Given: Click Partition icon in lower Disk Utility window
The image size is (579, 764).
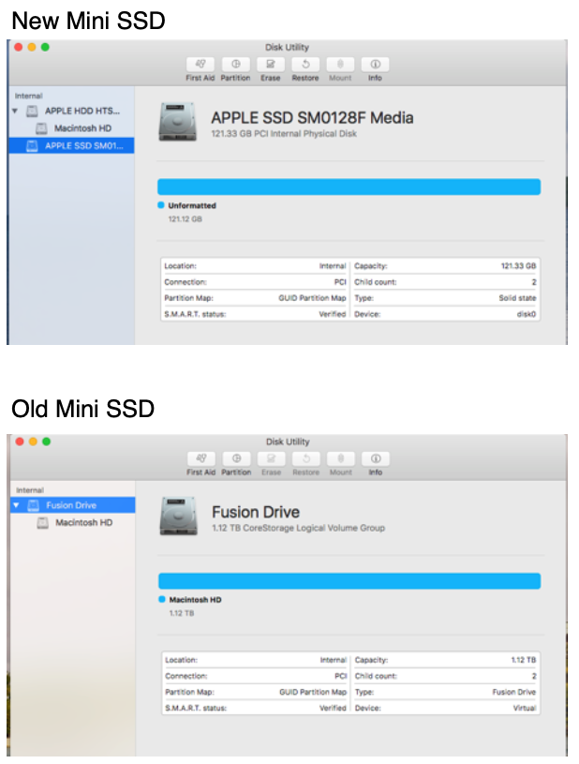Looking at the screenshot, I should [237, 458].
